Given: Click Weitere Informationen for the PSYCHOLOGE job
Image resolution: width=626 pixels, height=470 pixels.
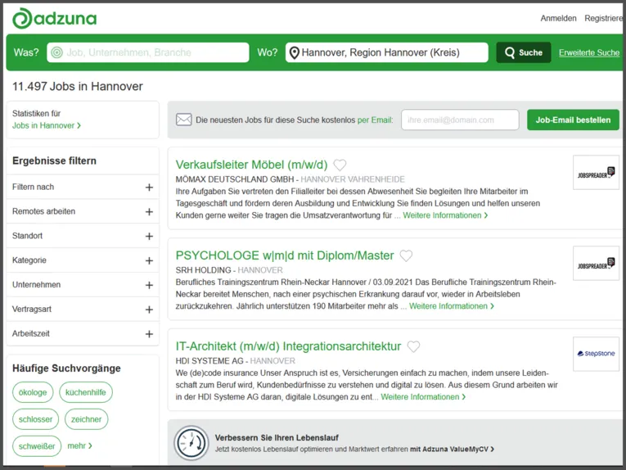Looking at the screenshot, I should 452,306.
